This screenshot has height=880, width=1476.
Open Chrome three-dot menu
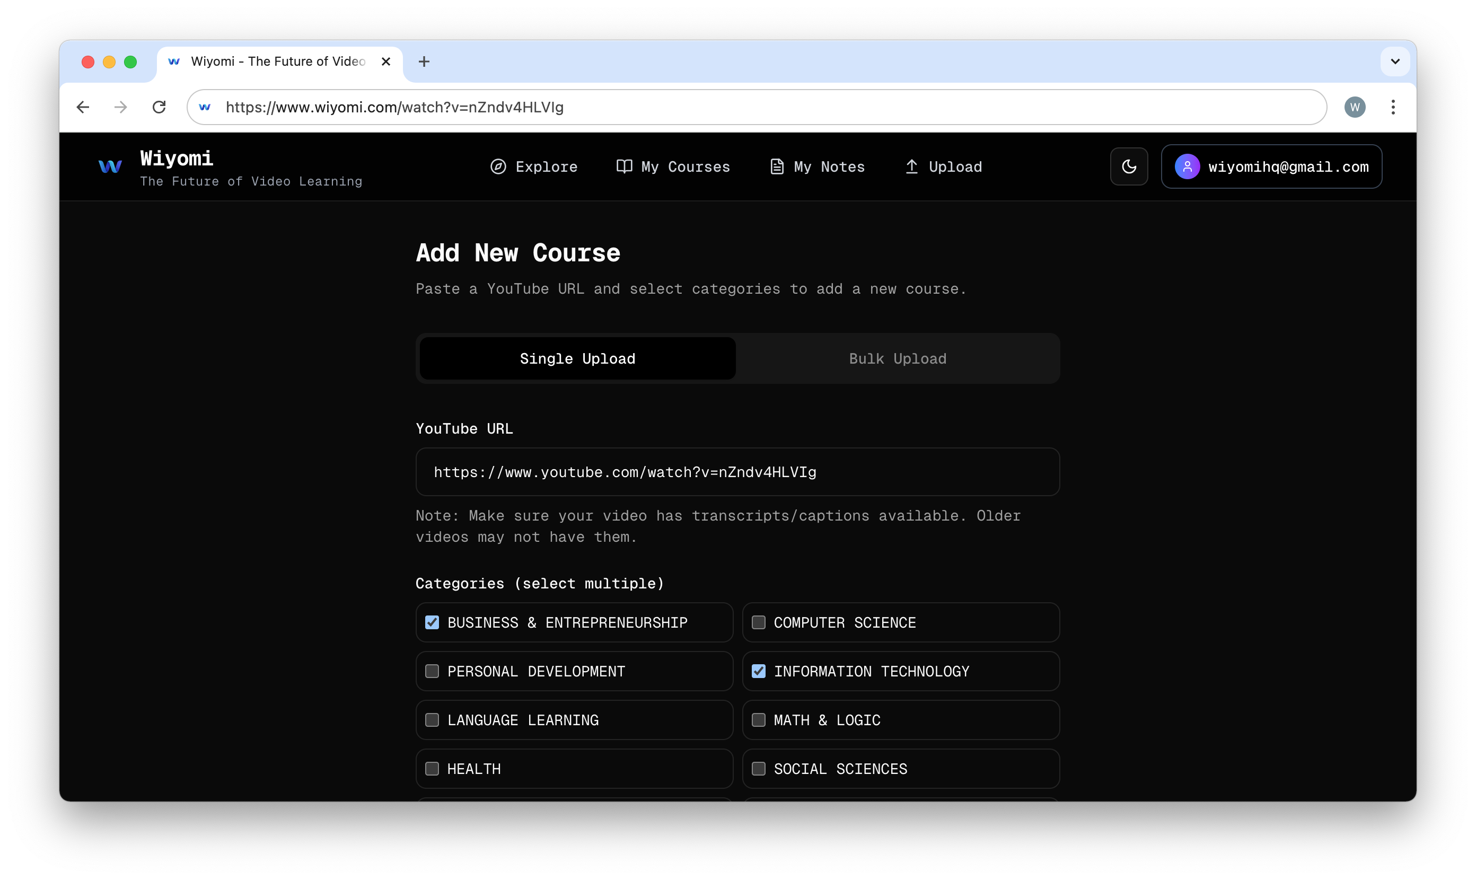pos(1393,107)
